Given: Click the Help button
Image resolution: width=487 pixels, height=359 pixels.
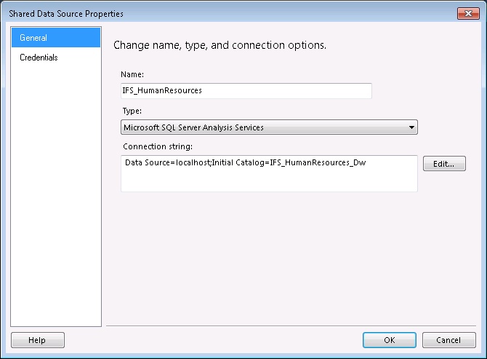Looking at the screenshot, I should 38,340.
